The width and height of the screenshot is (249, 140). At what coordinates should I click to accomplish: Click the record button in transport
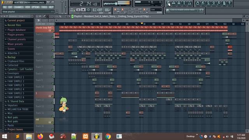click(x=88, y=10)
